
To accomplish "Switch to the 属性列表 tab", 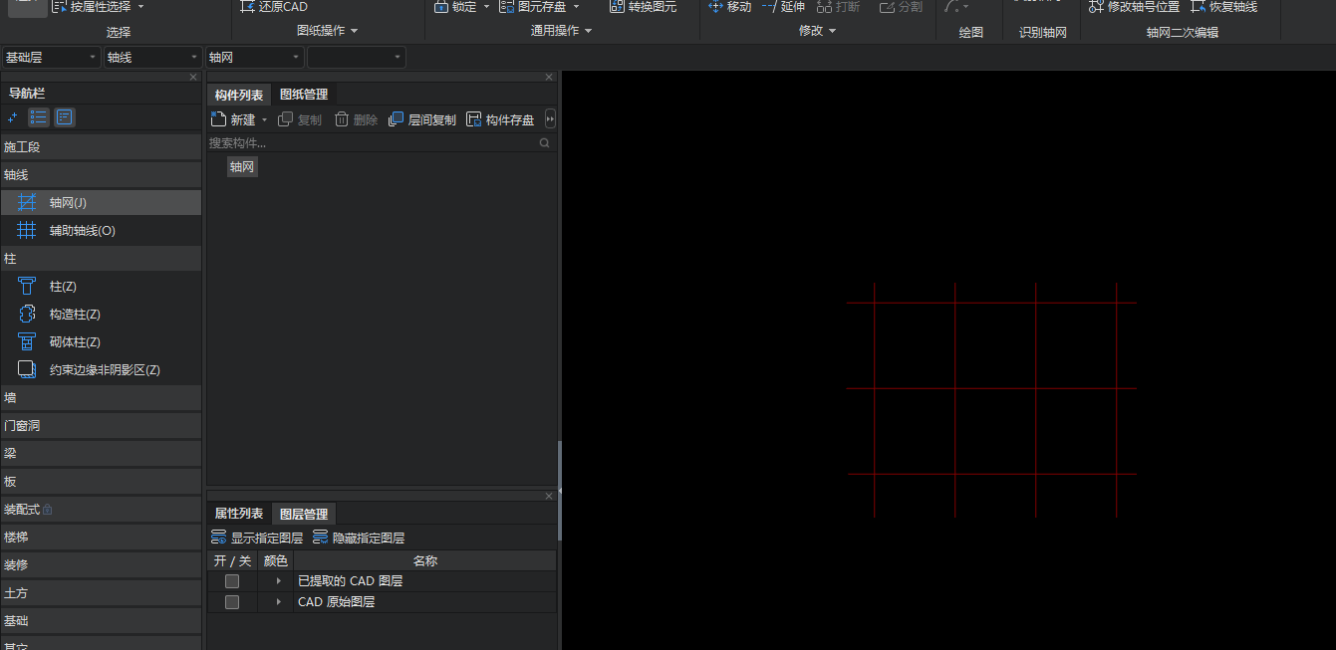I will (x=239, y=515).
